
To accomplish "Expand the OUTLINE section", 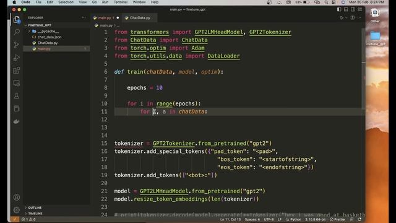I will click(35, 208).
